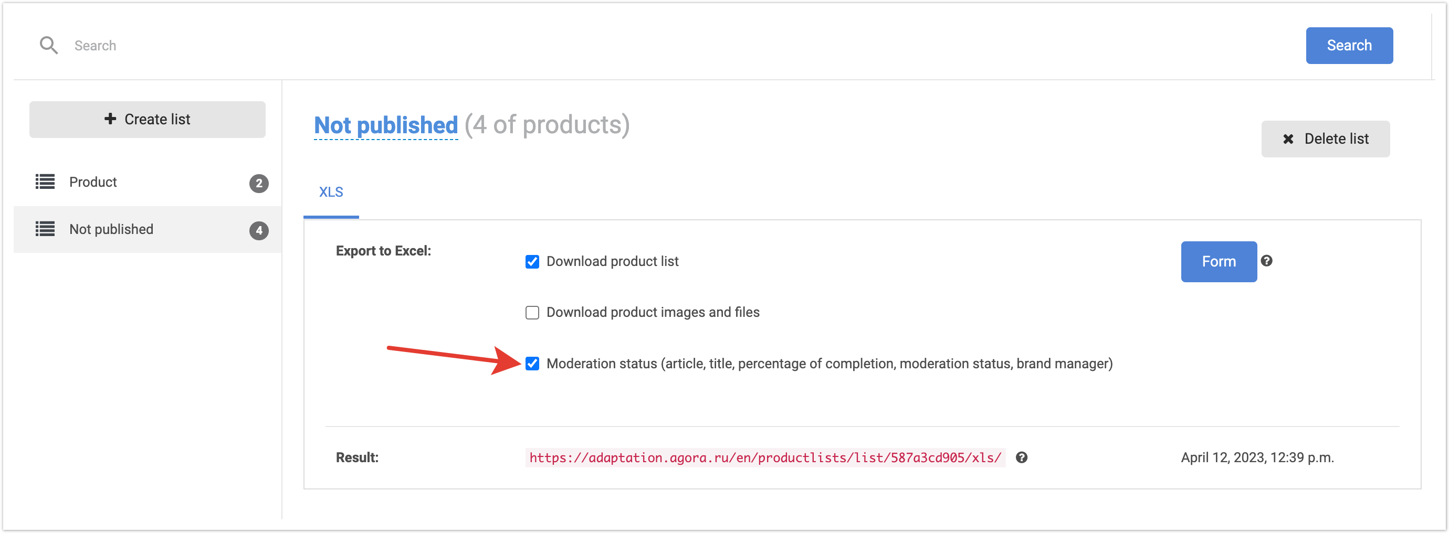This screenshot has height=533, width=1449.
Task: Click the Not published list icon
Action: tap(45, 229)
